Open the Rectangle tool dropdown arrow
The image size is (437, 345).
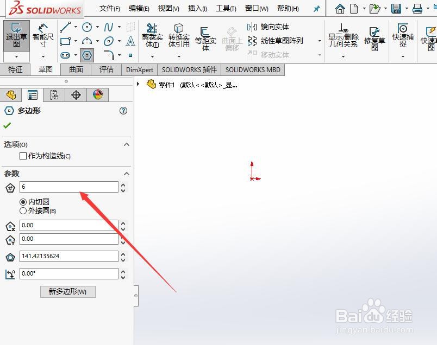click(76, 41)
